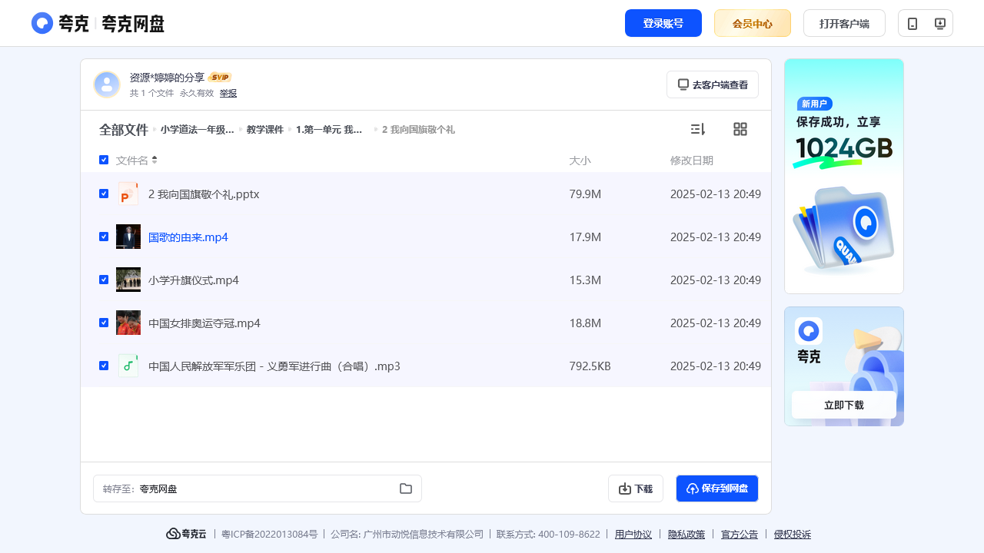Uncheck 2 我向国旗敬个礼.pptx checkbox
This screenshot has height=553, width=984.
coord(104,194)
